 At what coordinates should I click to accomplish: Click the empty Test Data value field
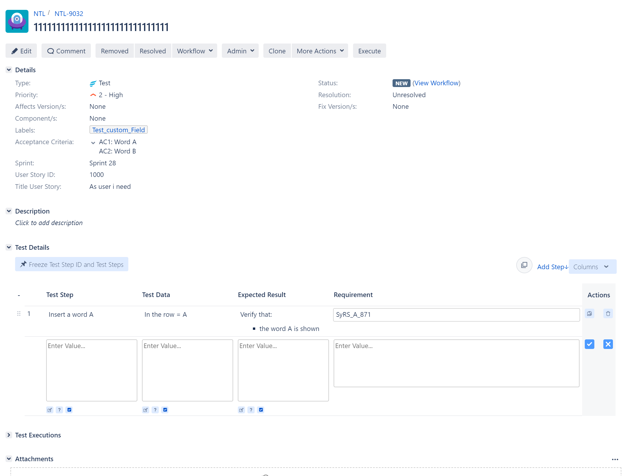188,370
